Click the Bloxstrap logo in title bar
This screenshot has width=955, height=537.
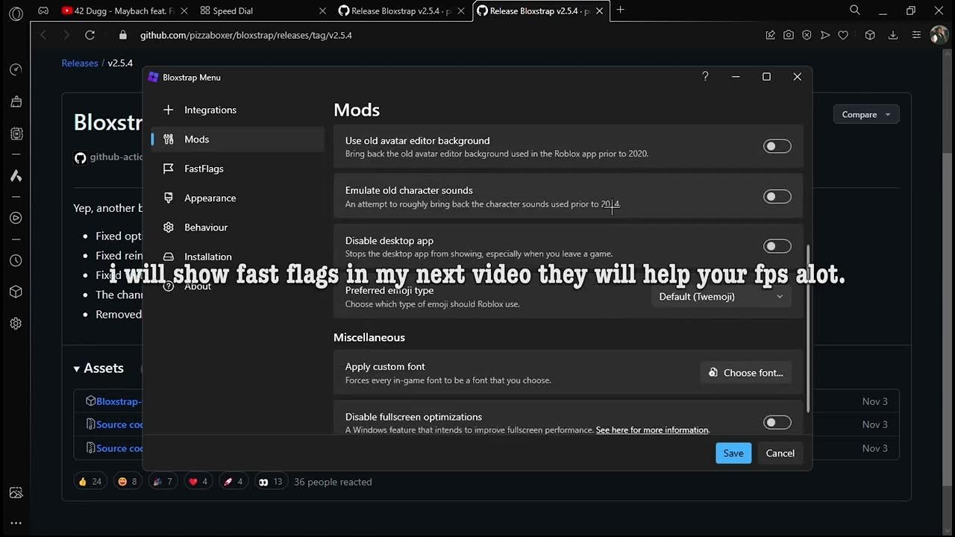(x=153, y=77)
